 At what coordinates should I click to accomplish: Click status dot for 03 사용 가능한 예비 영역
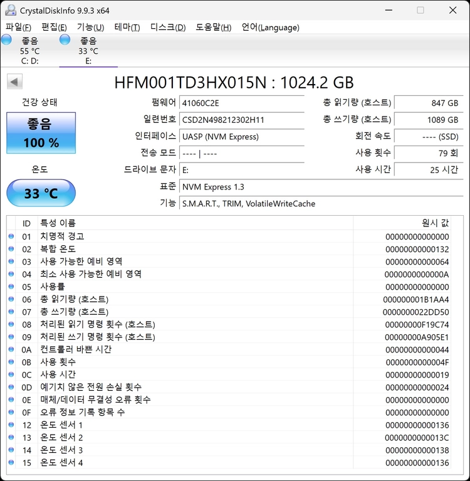11,262
